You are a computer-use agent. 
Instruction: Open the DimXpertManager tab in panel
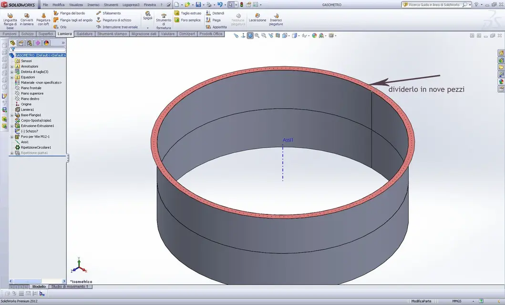(38, 43)
